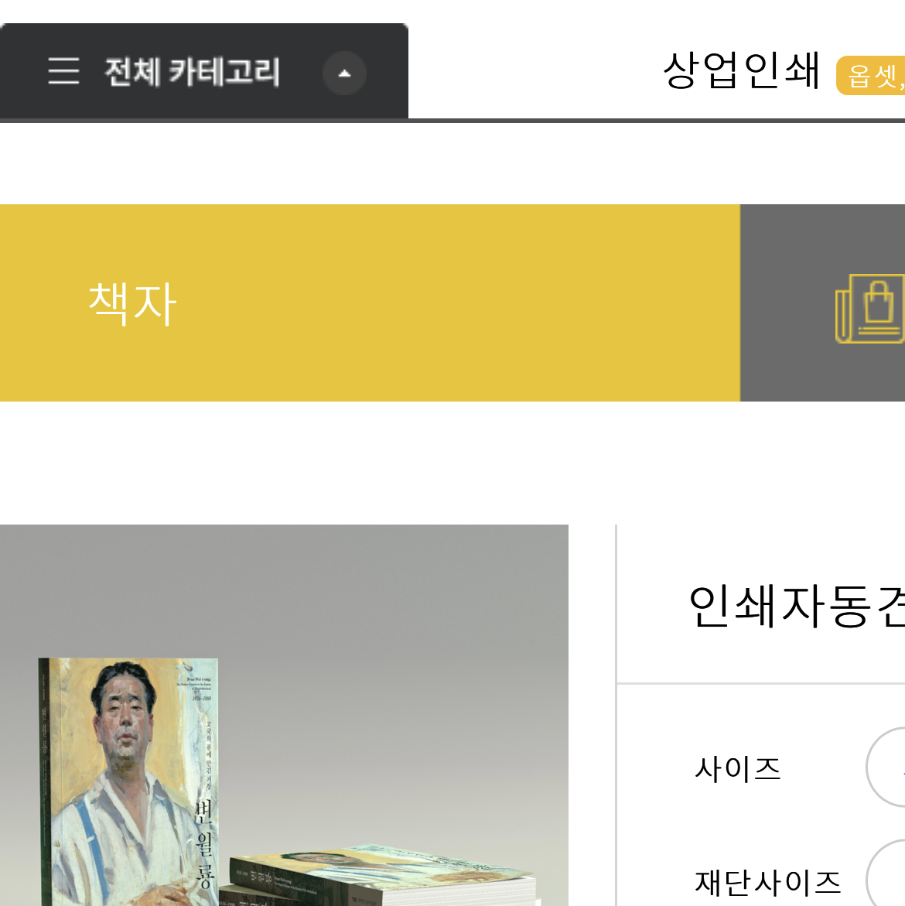Open the upright book cover image
This screenshot has width=905, height=906.
point(128,781)
